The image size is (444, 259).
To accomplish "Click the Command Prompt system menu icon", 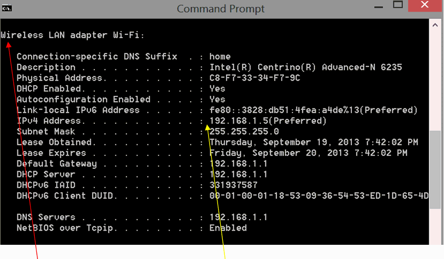I will [x=7, y=8].
